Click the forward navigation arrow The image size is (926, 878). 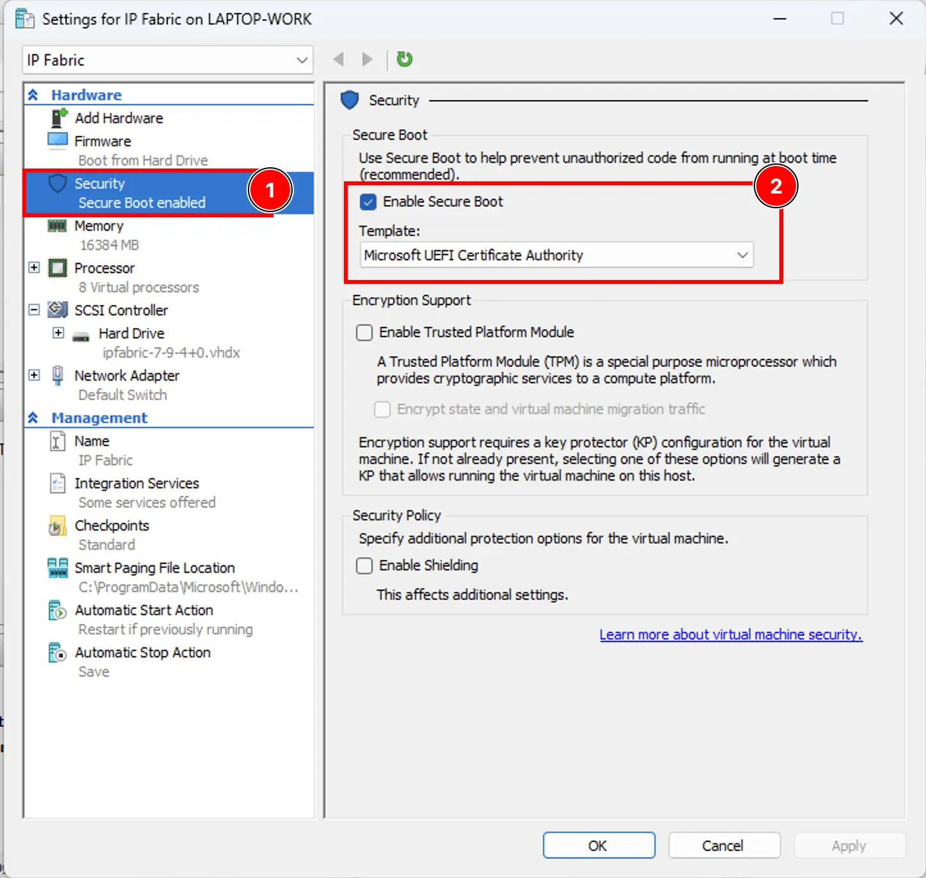[x=366, y=59]
